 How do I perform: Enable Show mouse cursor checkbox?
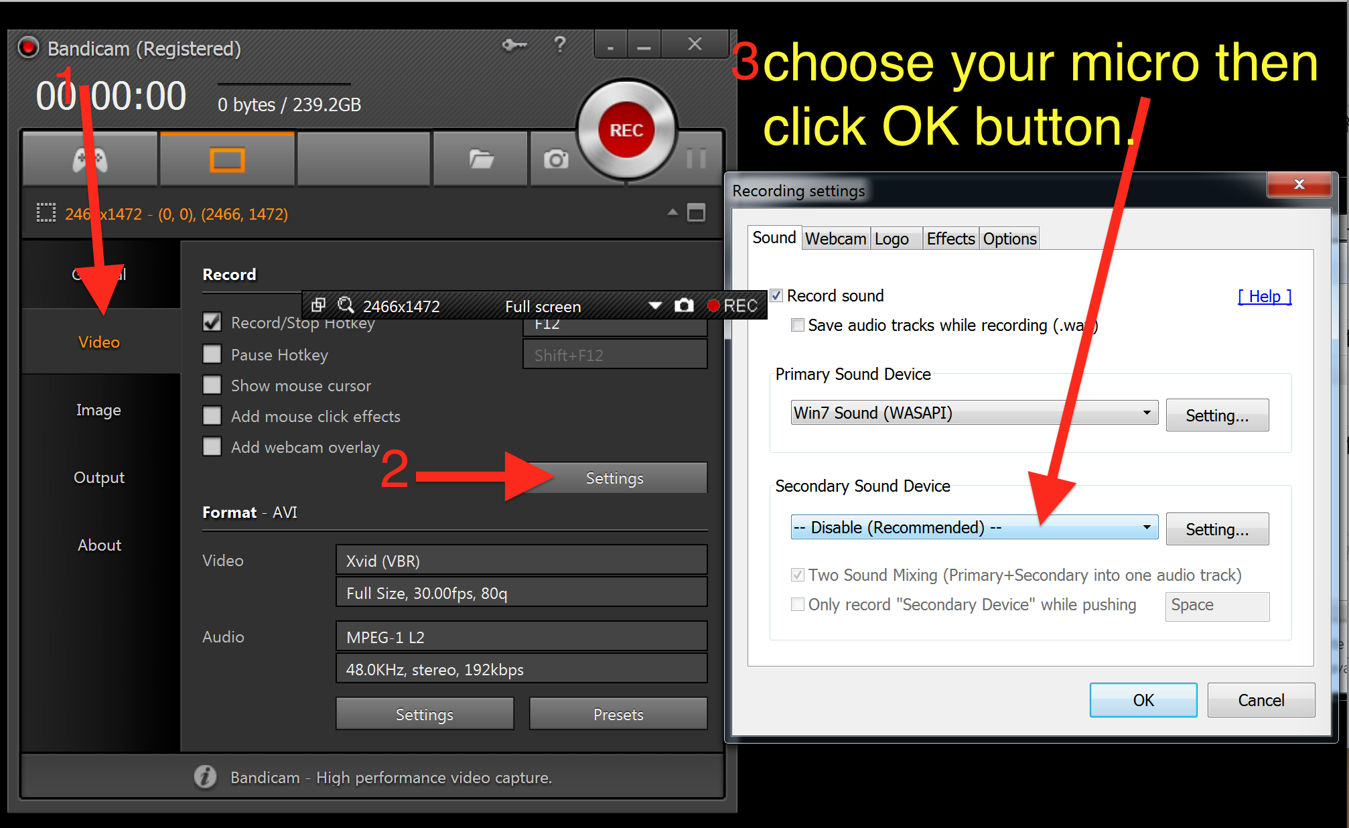[212, 385]
